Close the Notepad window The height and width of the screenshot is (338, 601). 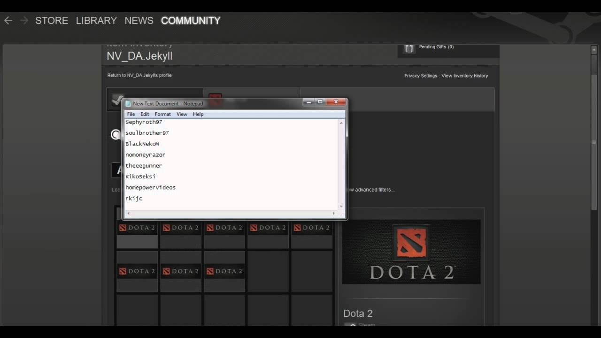(336, 102)
